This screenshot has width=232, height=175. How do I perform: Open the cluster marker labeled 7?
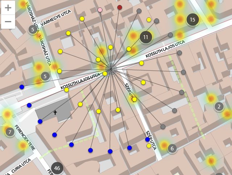[x=10, y=132]
